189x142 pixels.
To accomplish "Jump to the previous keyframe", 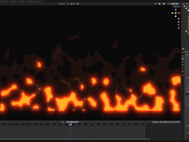I will pos(69,122).
